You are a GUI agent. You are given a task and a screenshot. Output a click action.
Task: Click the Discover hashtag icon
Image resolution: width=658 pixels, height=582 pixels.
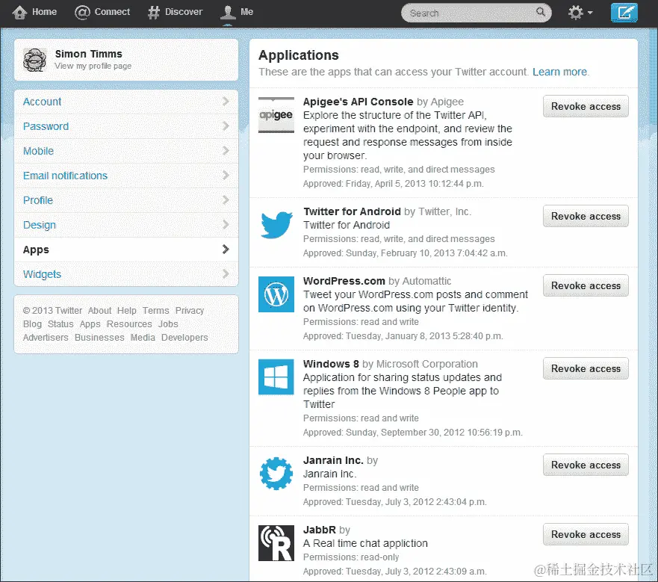[154, 12]
